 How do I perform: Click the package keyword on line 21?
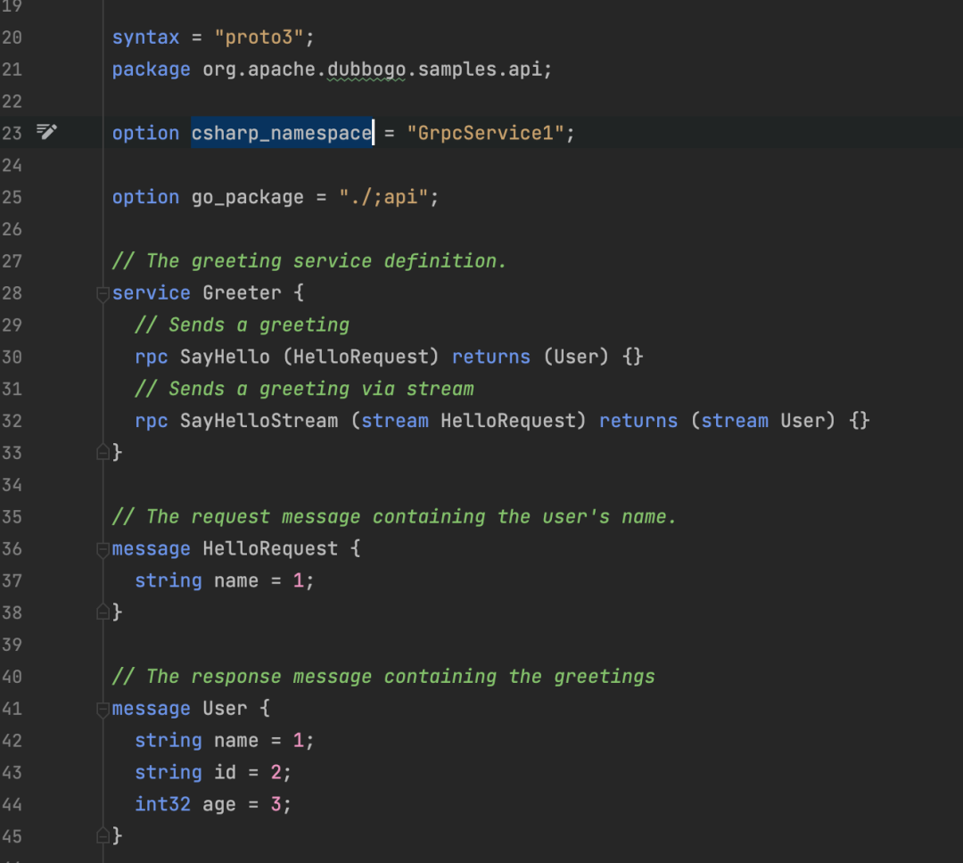click(x=151, y=69)
